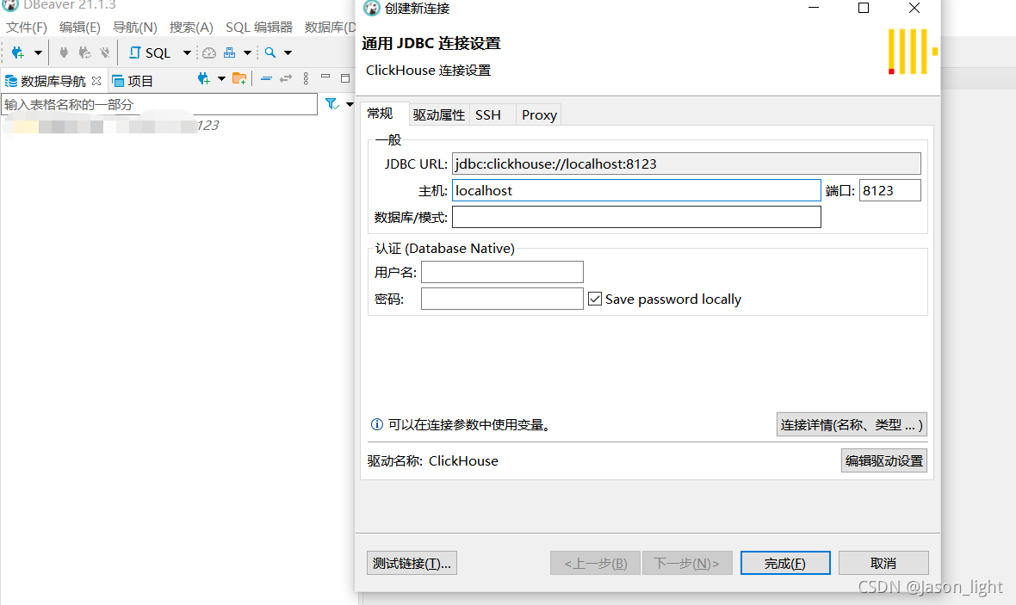This screenshot has width=1016, height=605.
Task: Click the 完成(F) finish button
Action: (x=785, y=563)
